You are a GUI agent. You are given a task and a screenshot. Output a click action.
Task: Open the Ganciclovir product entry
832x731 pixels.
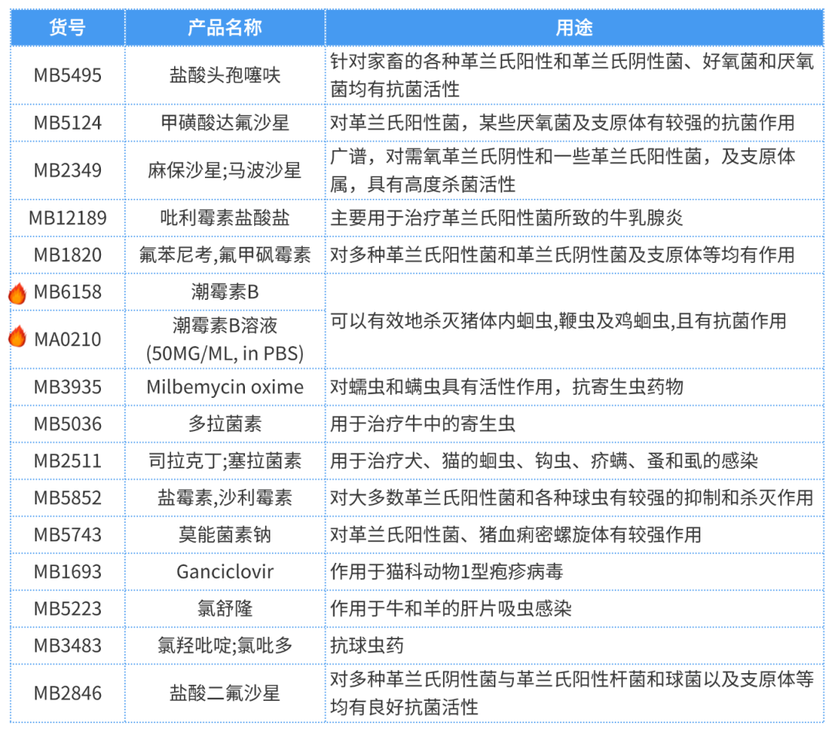[225, 572]
